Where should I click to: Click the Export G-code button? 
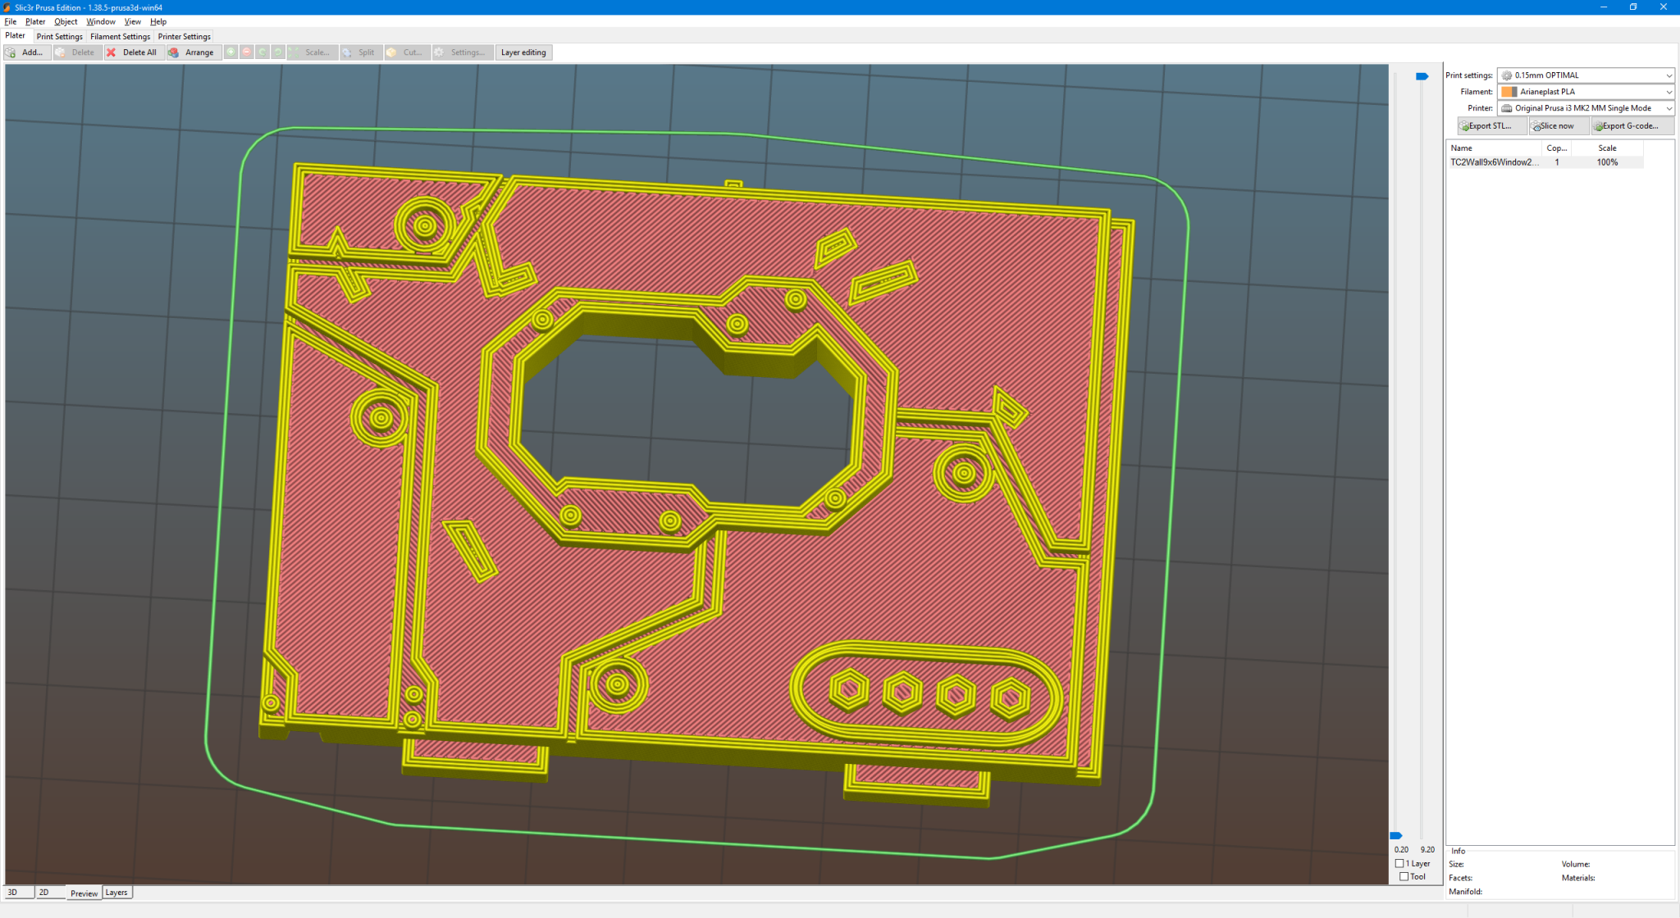(x=1632, y=125)
